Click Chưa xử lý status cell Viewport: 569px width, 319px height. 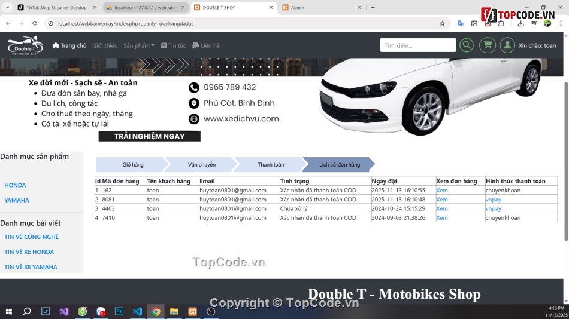click(325, 208)
